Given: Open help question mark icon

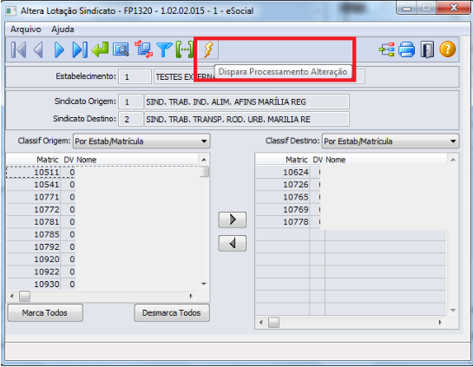Looking at the screenshot, I should (x=448, y=49).
